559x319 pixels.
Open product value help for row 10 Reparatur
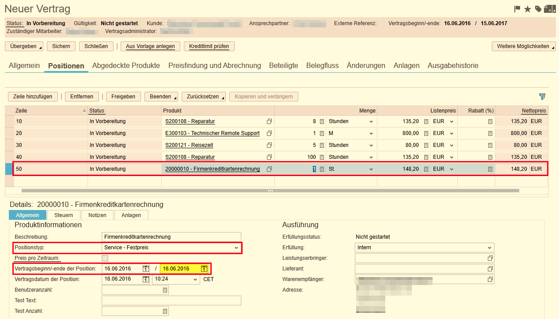[269, 121]
